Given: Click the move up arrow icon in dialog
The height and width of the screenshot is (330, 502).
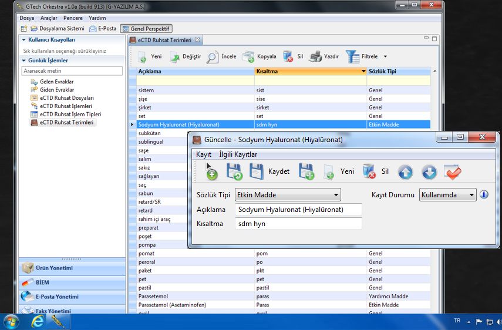Looking at the screenshot, I should [x=405, y=172].
